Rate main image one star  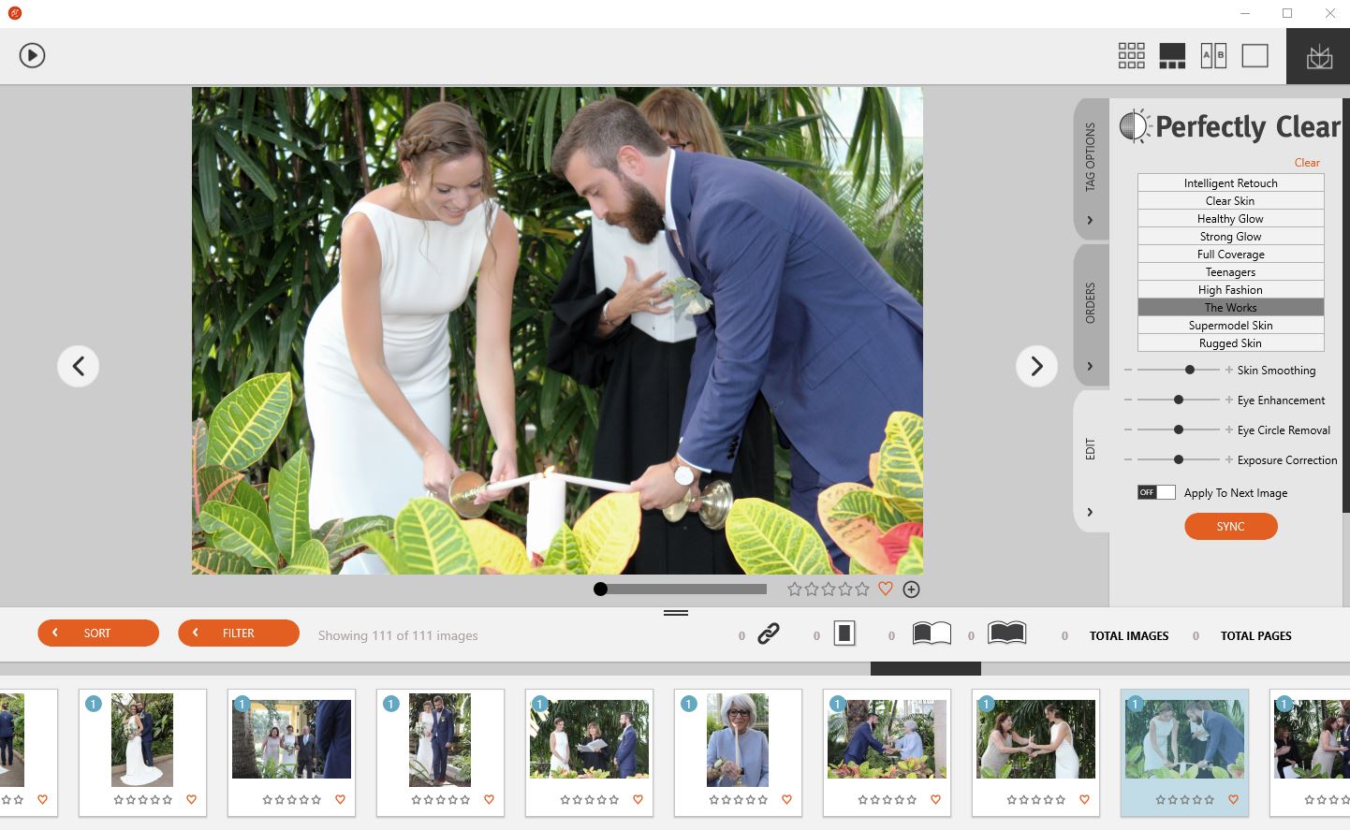pyautogui.click(x=795, y=589)
